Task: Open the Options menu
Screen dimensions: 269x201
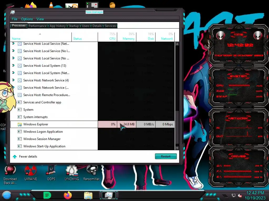Action: 27,19
